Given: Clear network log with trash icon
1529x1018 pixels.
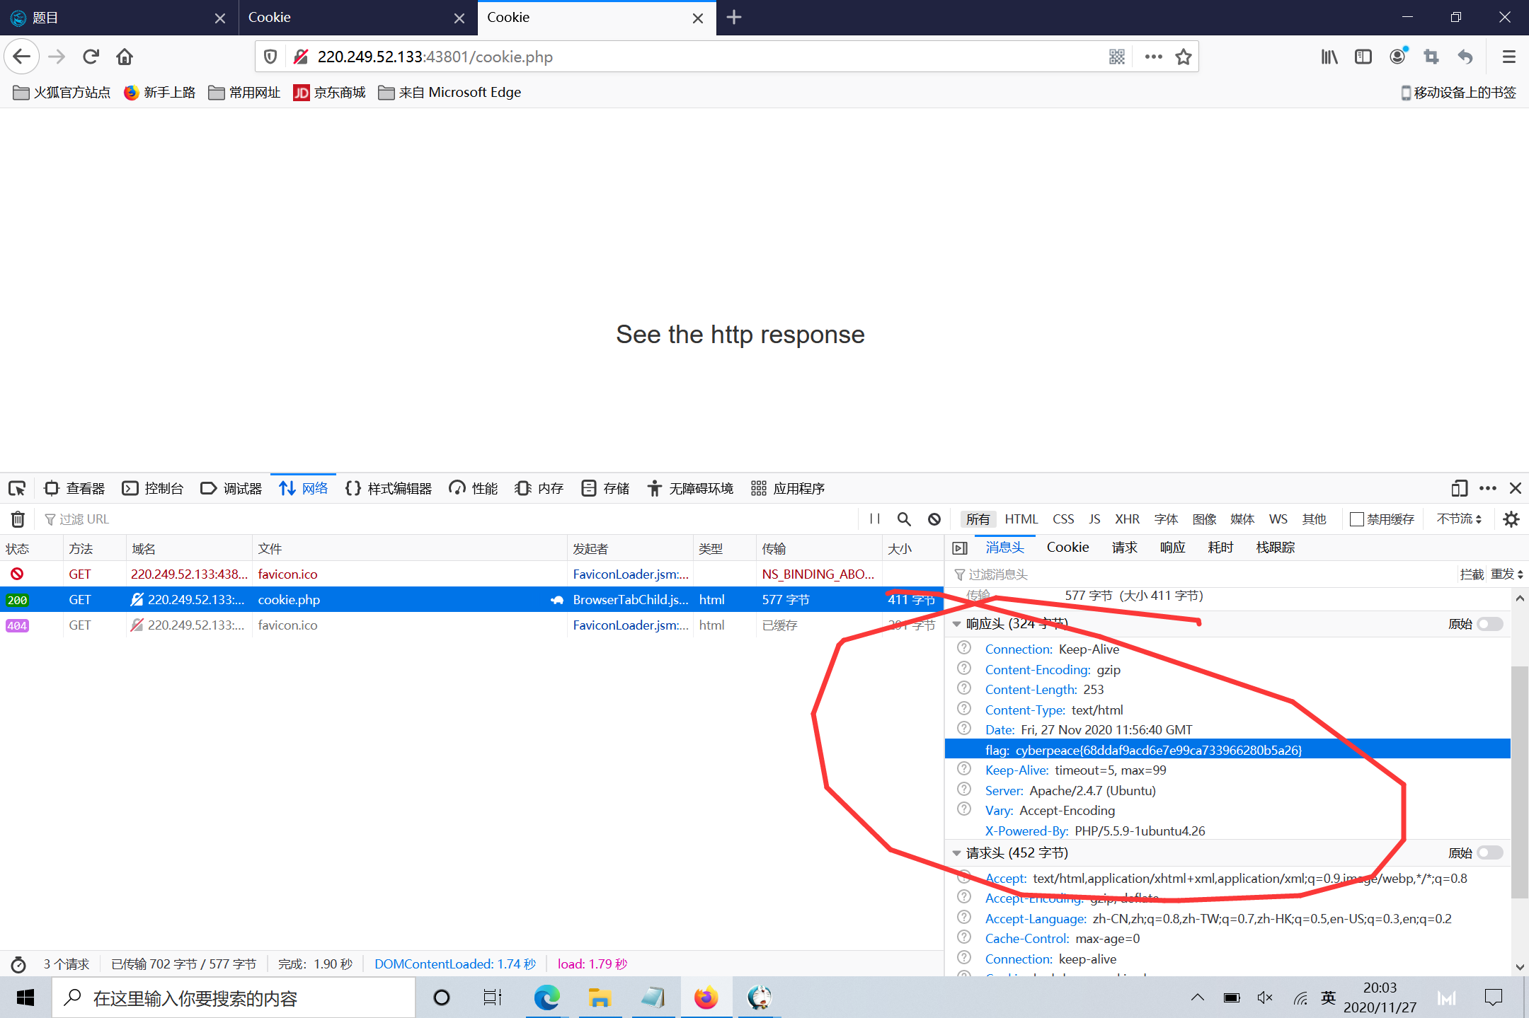Looking at the screenshot, I should pos(18,519).
